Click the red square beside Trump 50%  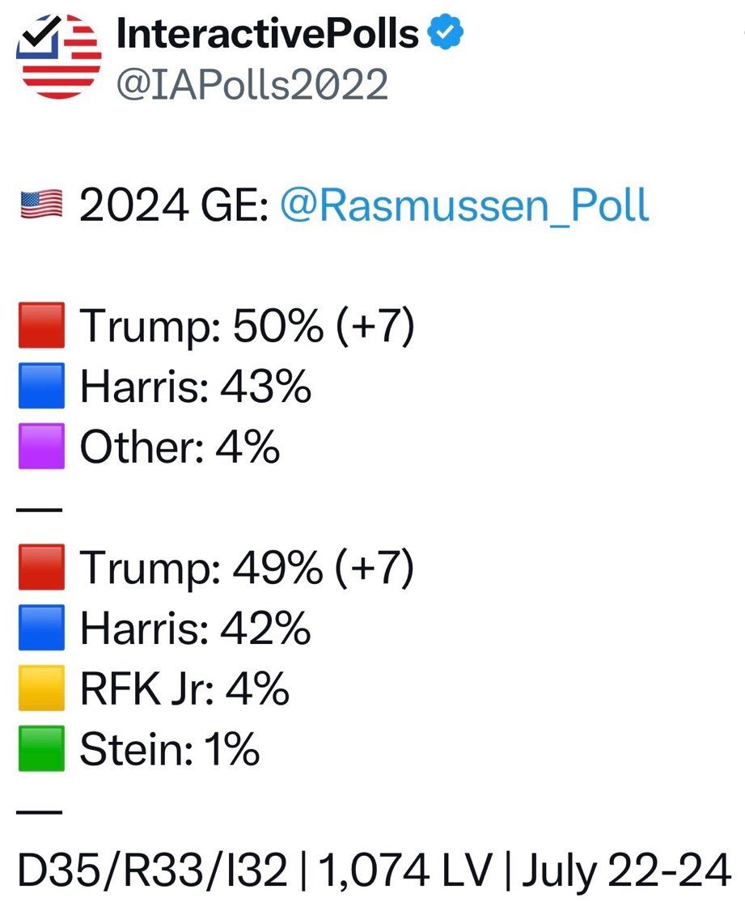click(41, 327)
